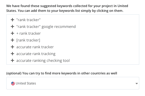Image resolution: width=145 pixels, height=96 pixels.
Task: Click the United States text in dropdown
Action: click(26, 83)
